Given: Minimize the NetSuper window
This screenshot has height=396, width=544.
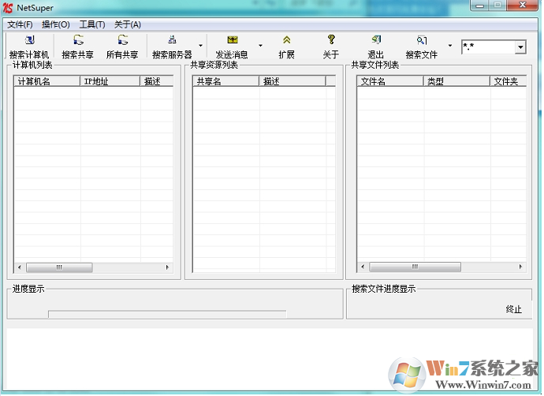Looking at the screenshot, I should (x=479, y=6).
